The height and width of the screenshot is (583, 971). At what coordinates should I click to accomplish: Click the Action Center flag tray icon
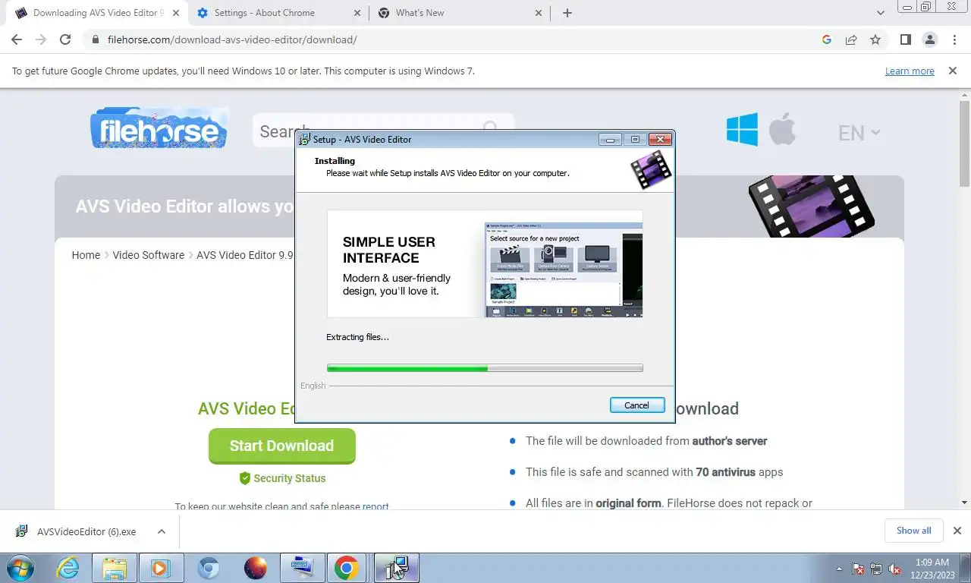859,569
